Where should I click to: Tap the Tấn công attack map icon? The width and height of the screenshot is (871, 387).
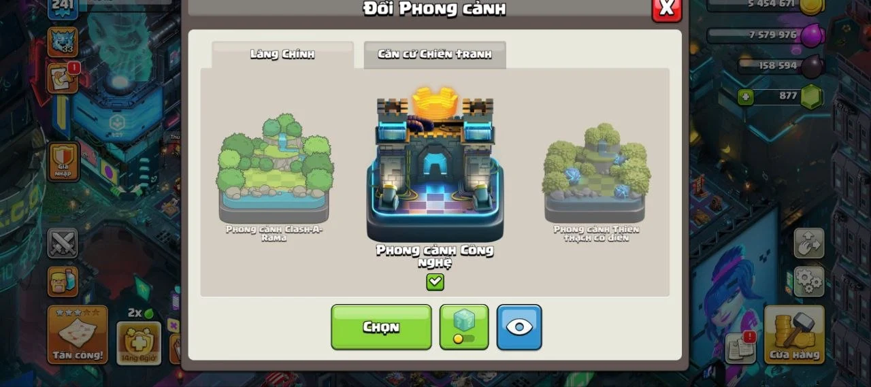point(78,334)
